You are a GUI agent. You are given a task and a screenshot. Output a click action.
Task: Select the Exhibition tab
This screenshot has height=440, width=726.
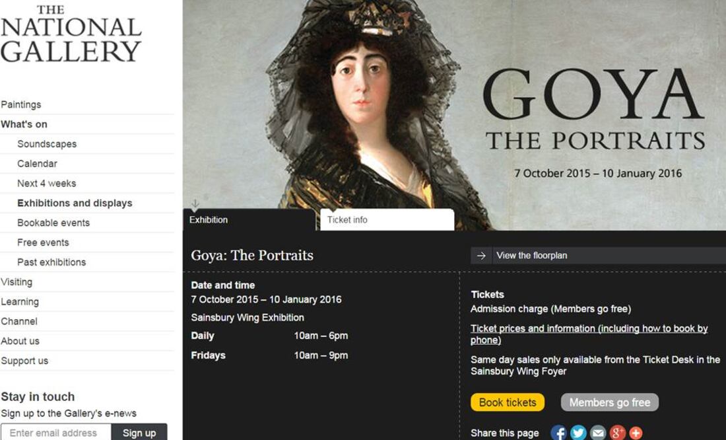(x=208, y=219)
